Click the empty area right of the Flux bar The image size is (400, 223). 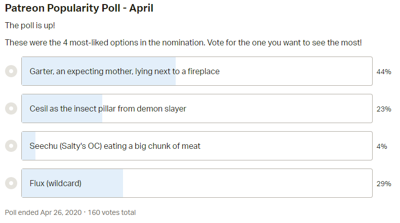point(248,183)
